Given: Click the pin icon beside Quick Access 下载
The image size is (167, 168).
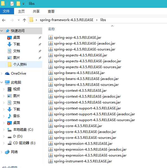Looking at the screenshot, I should coord(40,44).
